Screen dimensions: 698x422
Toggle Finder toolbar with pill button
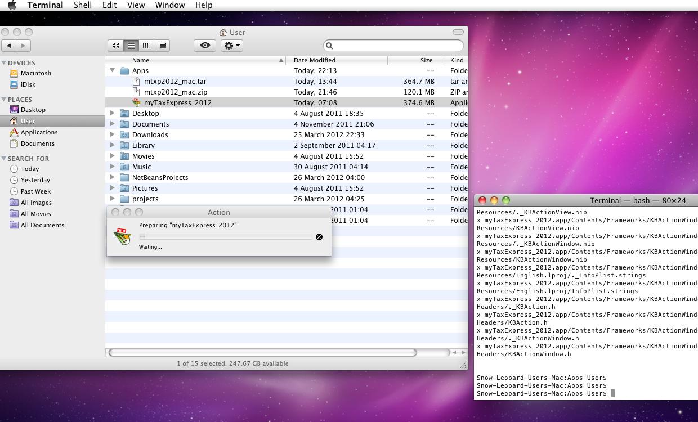[x=458, y=32]
